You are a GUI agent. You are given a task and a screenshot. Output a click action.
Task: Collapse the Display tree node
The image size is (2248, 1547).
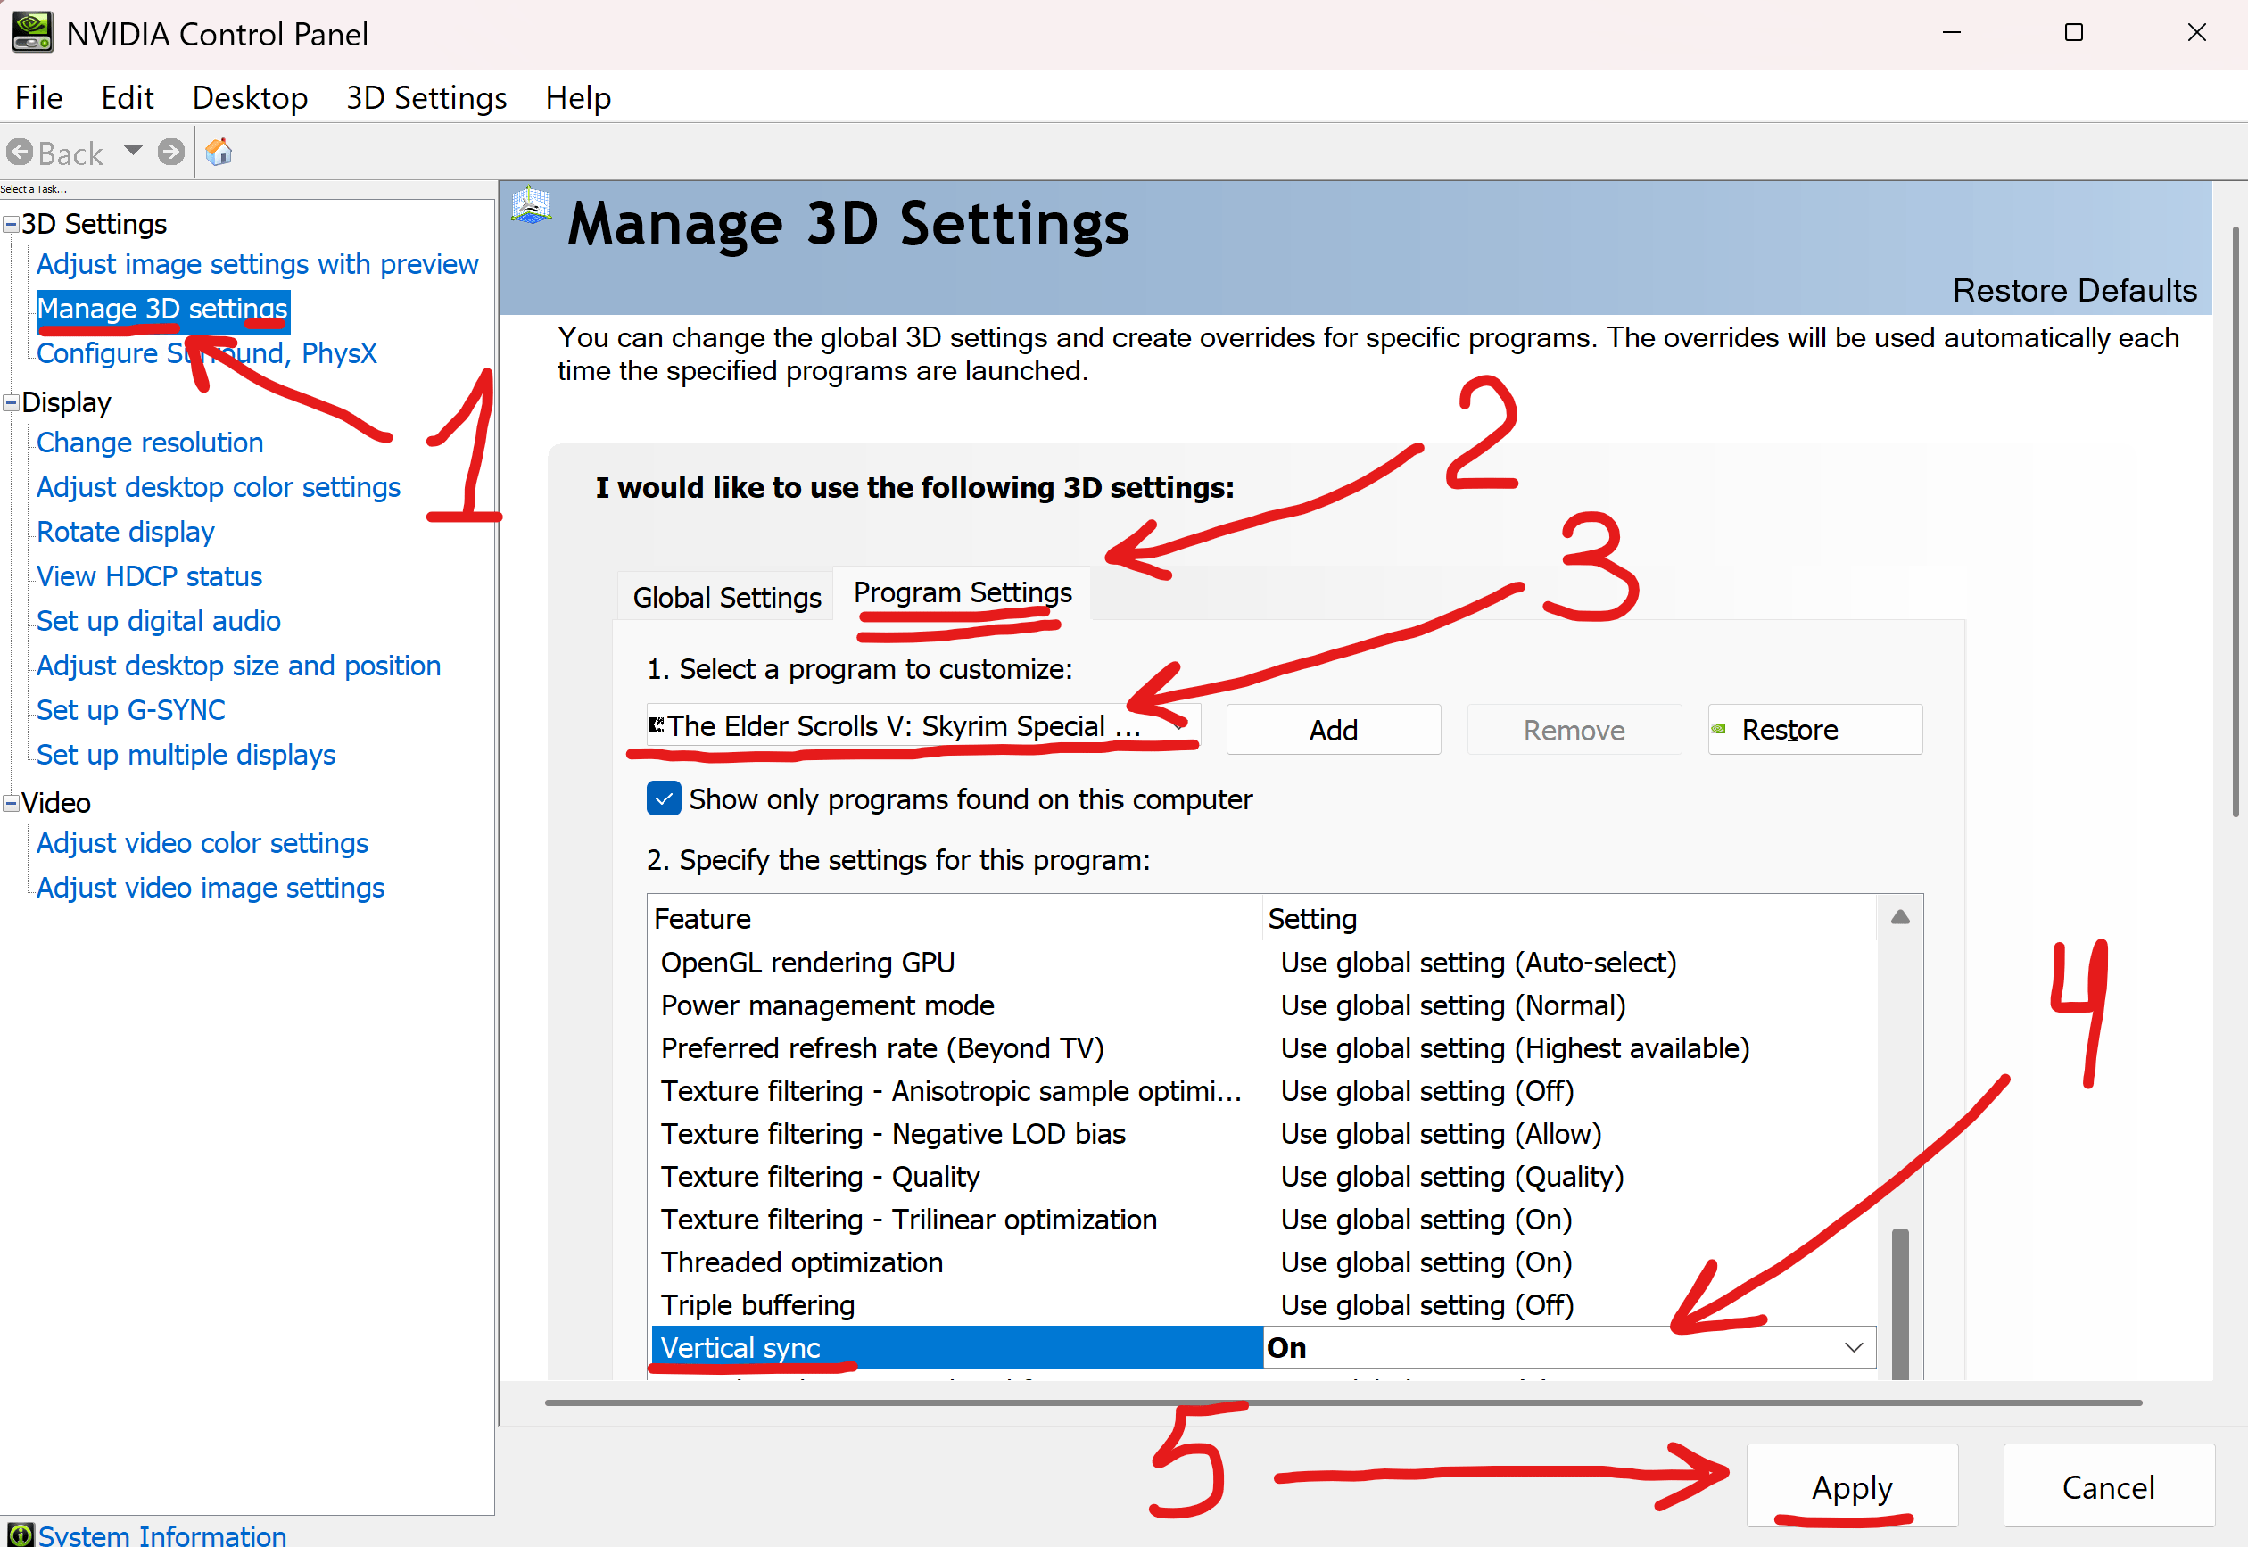coord(11,403)
